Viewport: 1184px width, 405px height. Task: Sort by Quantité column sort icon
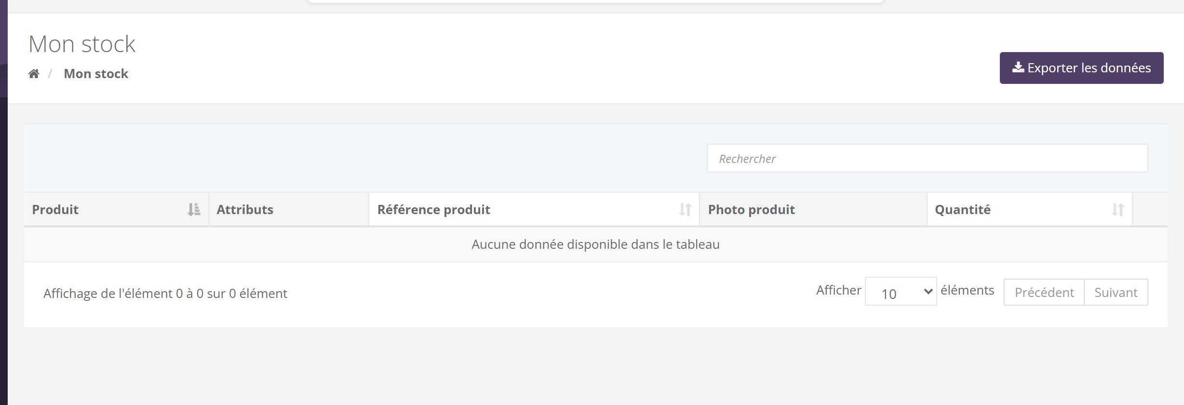(1118, 209)
